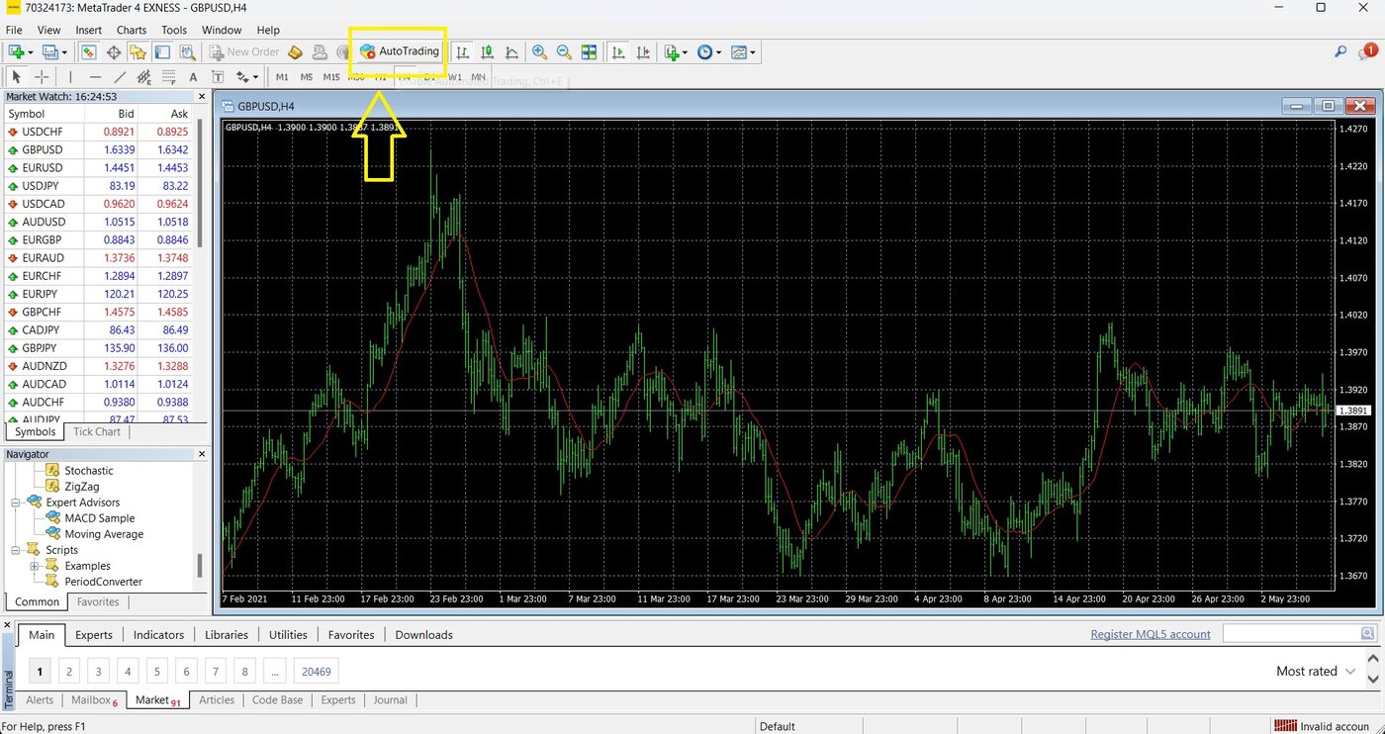1385x734 pixels.
Task: Open the Mailbox terminal tab
Action: pos(94,699)
